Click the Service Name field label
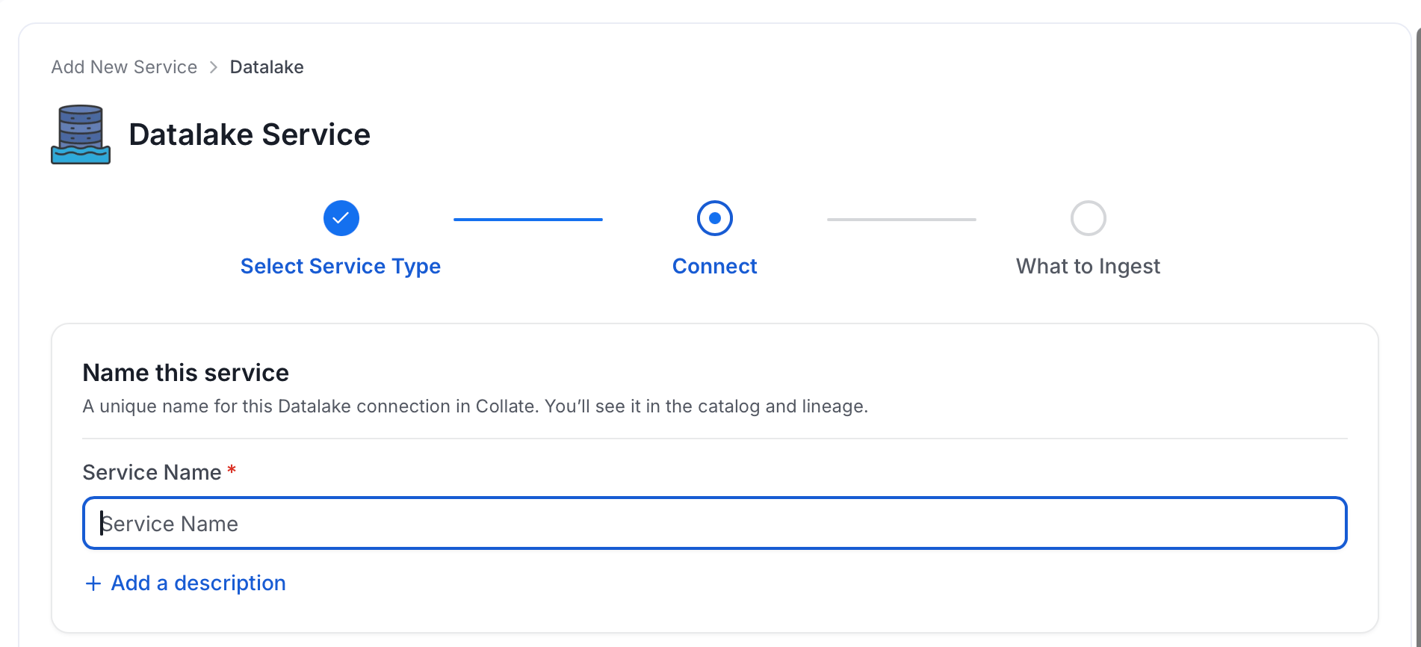Screen dimensions: 1421x647 point(152,472)
